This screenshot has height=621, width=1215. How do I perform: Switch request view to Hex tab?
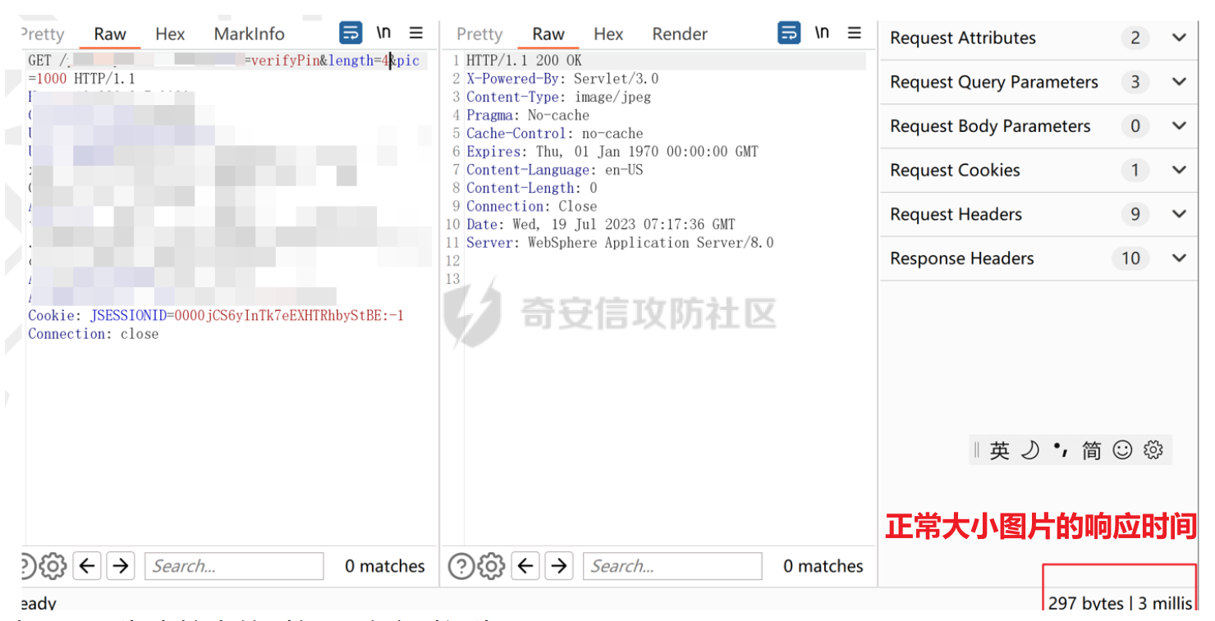click(170, 34)
